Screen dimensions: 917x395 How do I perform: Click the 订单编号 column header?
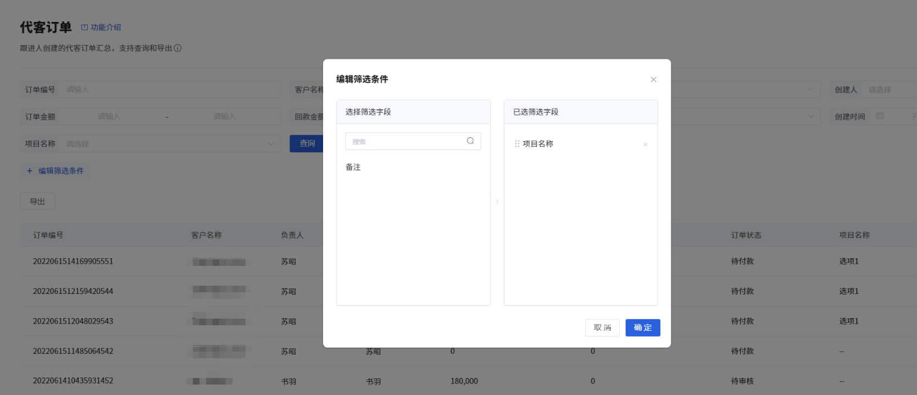click(48, 235)
